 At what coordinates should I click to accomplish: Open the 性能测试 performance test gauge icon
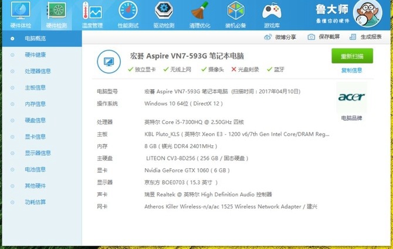coord(128,11)
